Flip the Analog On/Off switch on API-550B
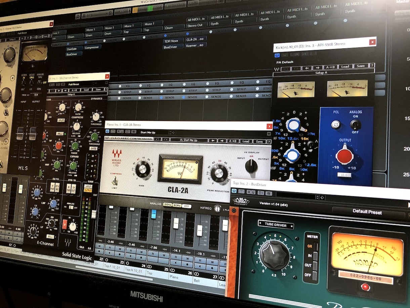 click(x=355, y=125)
